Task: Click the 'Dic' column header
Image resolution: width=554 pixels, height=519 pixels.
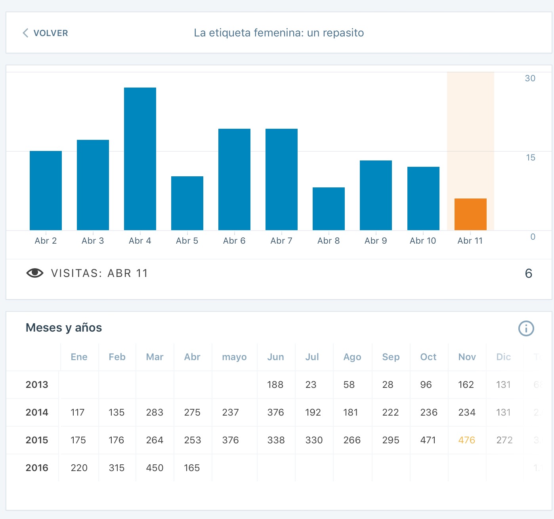Action: pyautogui.click(x=503, y=357)
